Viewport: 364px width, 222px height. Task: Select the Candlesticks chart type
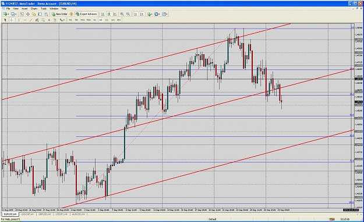point(109,14)
